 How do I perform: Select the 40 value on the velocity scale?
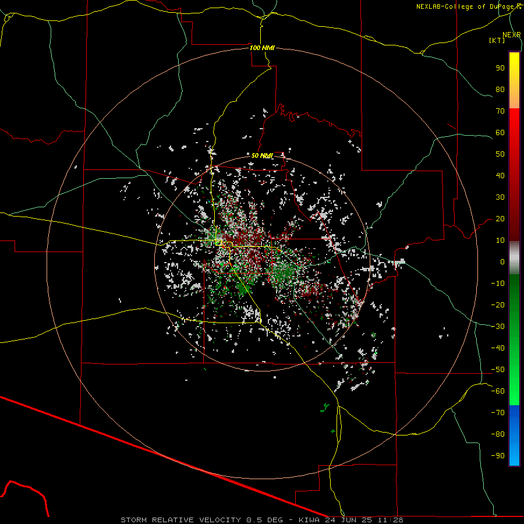(x=500, y=175)
